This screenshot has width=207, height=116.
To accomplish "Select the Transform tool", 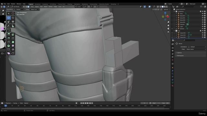I will [x=13, y=22].
